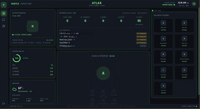This screenshot has height=109, width=200.
Task: Click the green H logo in the sidebar
Action: click(4, 5)
